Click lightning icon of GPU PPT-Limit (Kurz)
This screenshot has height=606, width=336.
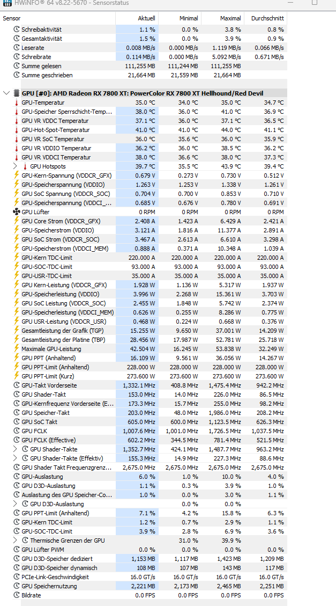click(x=17, y=376)
